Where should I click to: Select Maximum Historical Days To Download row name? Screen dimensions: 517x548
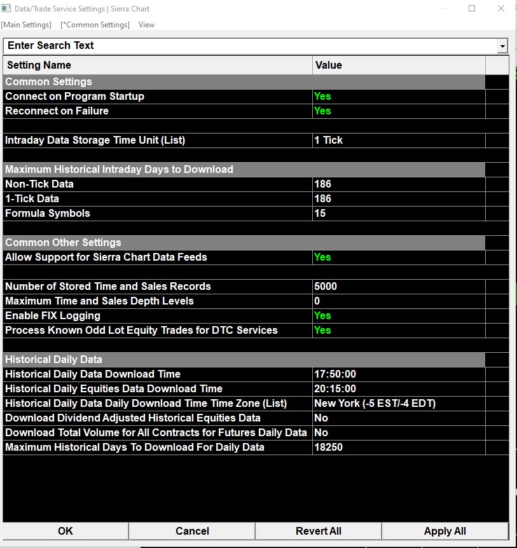click(158, 448)
